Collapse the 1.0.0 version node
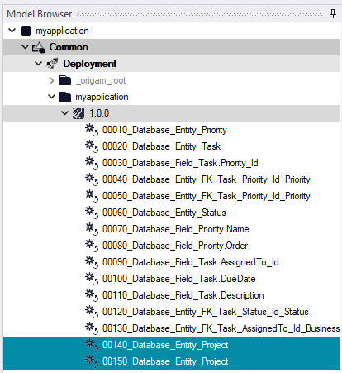The height and width of the screenshot is (373, 342). click(64, 113)
